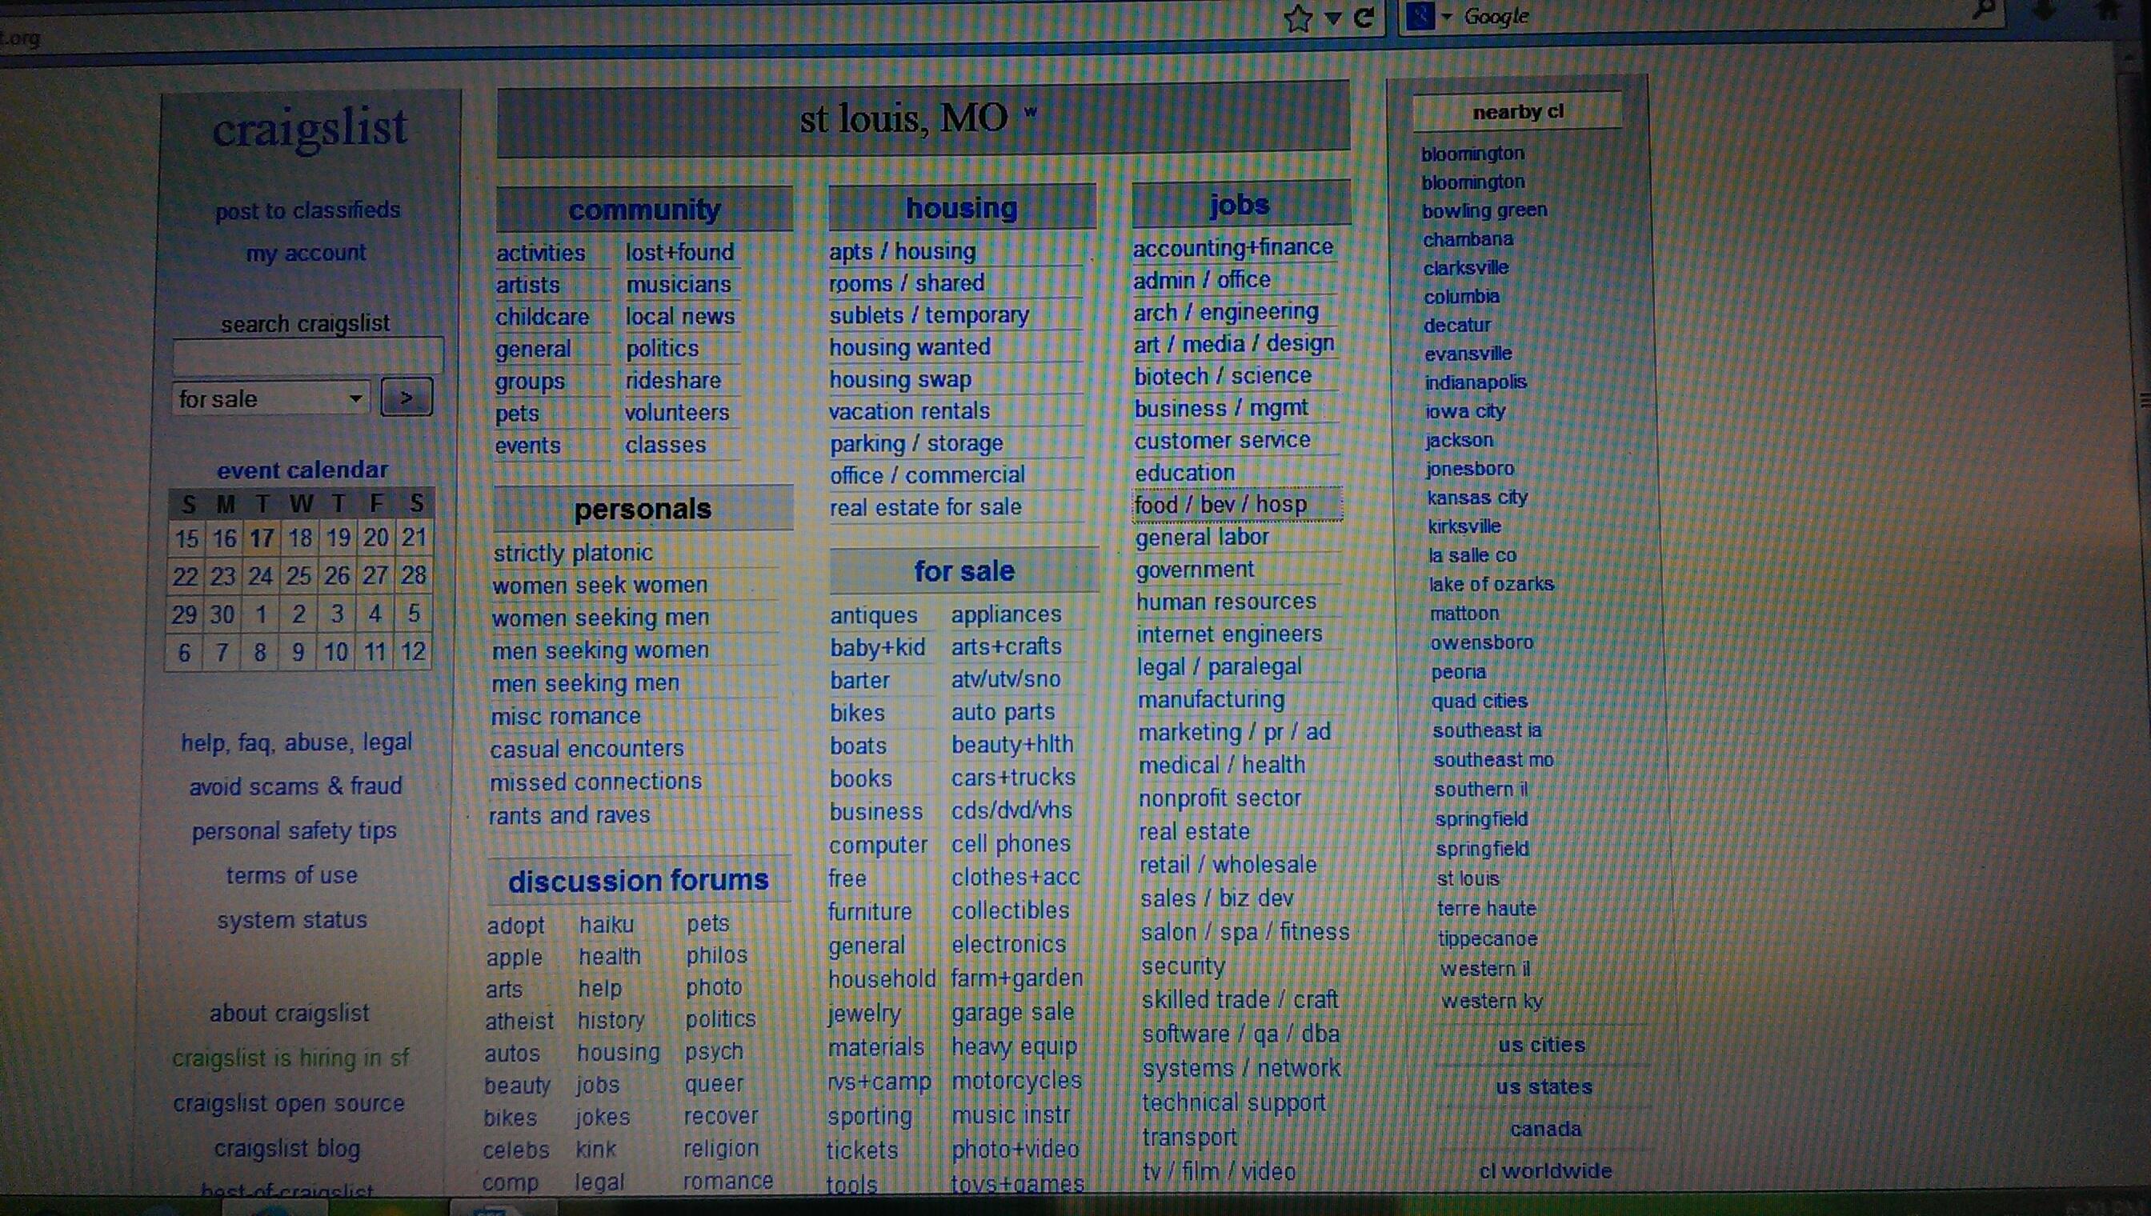
Task: Open the housing section header
Action: click(962, 207)
